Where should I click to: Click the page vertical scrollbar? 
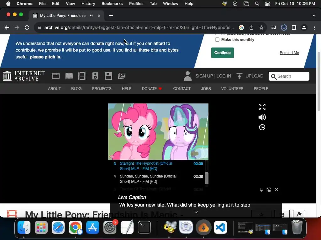point(318,81)
